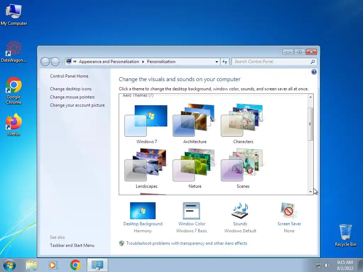Click Appearance and Personalization breadcrumb
The width and height of the screenshot is (363, 272).
(109, 62)
